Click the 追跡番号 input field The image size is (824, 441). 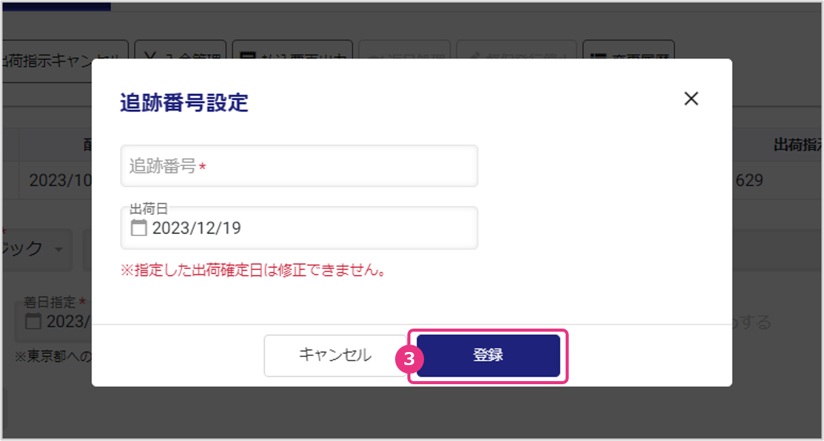[x=299, y=166]
